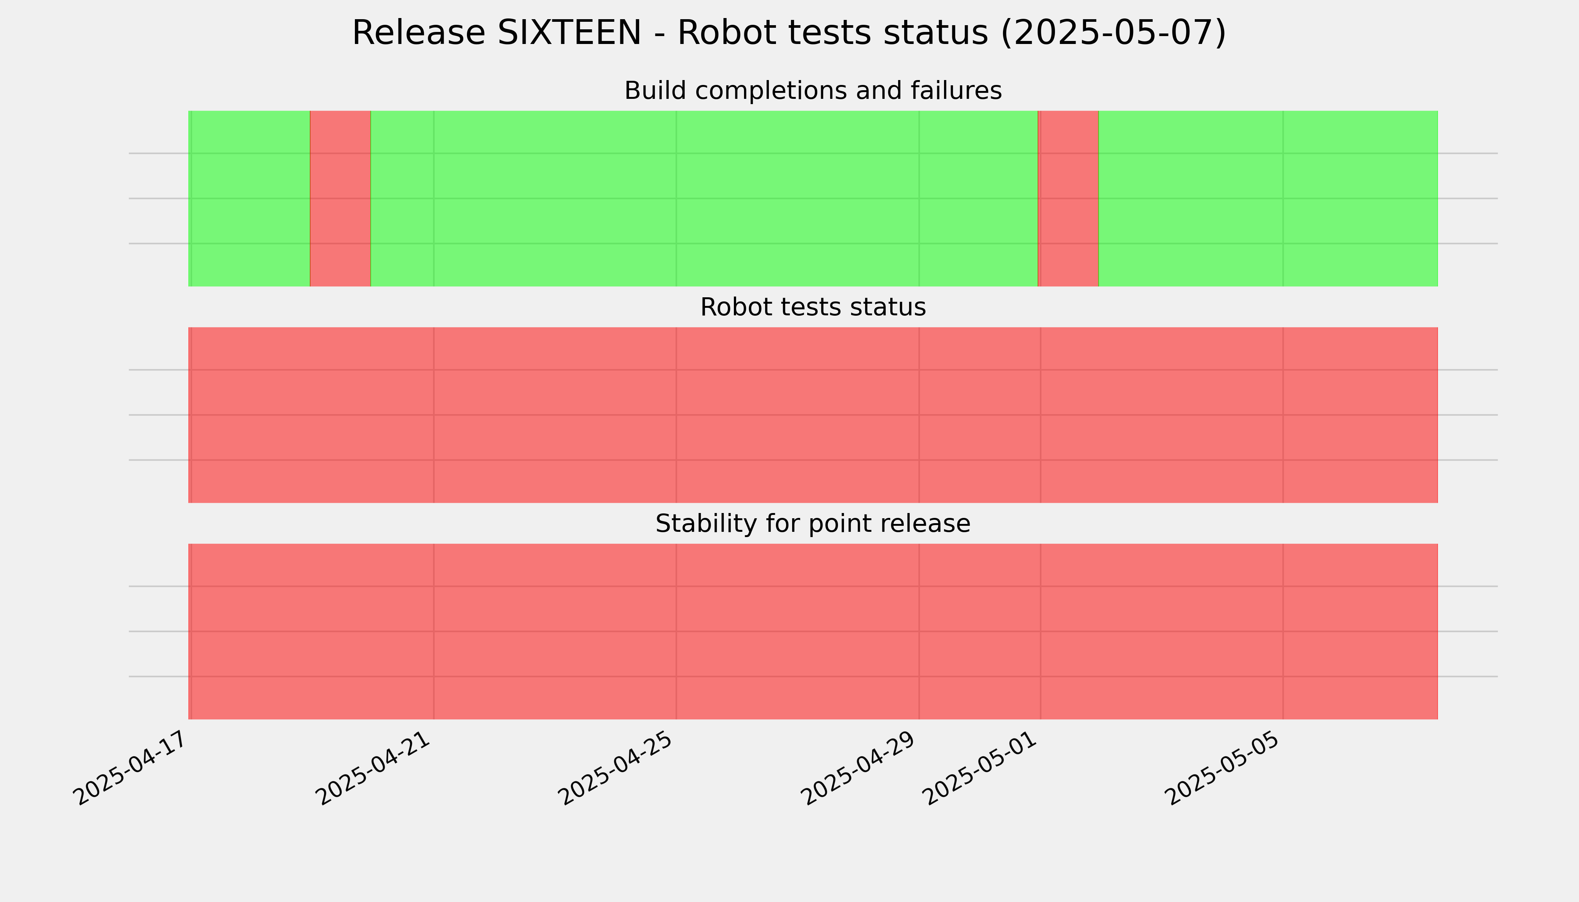Click the 2025-05-05 axis date label
The image size is (1579, 902).
pyautogui.click(x=1224, y=768)
